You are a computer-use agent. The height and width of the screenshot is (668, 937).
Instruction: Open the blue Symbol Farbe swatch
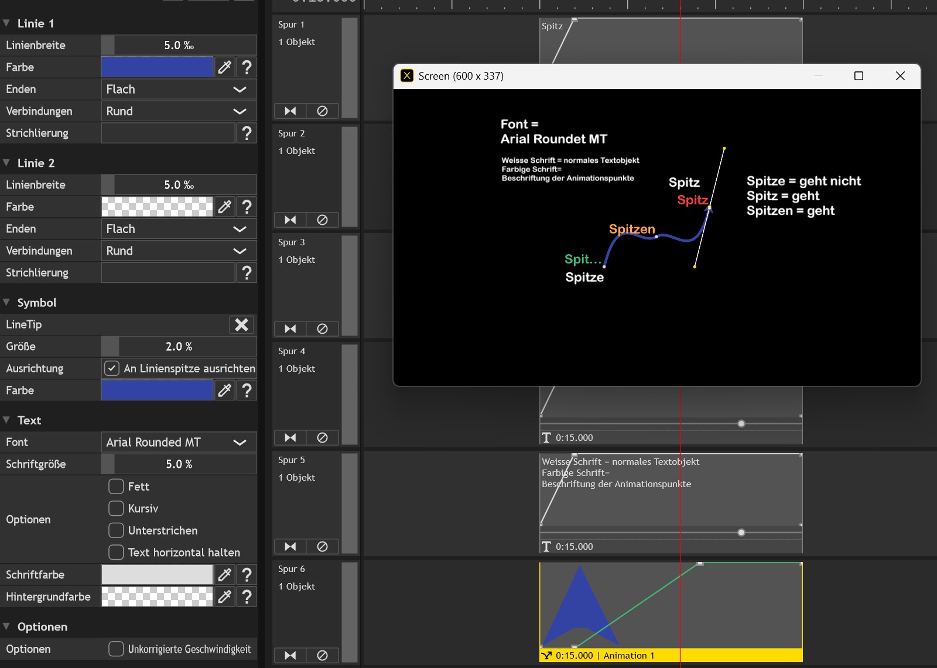pyautogui.click(x=157, y=390)
